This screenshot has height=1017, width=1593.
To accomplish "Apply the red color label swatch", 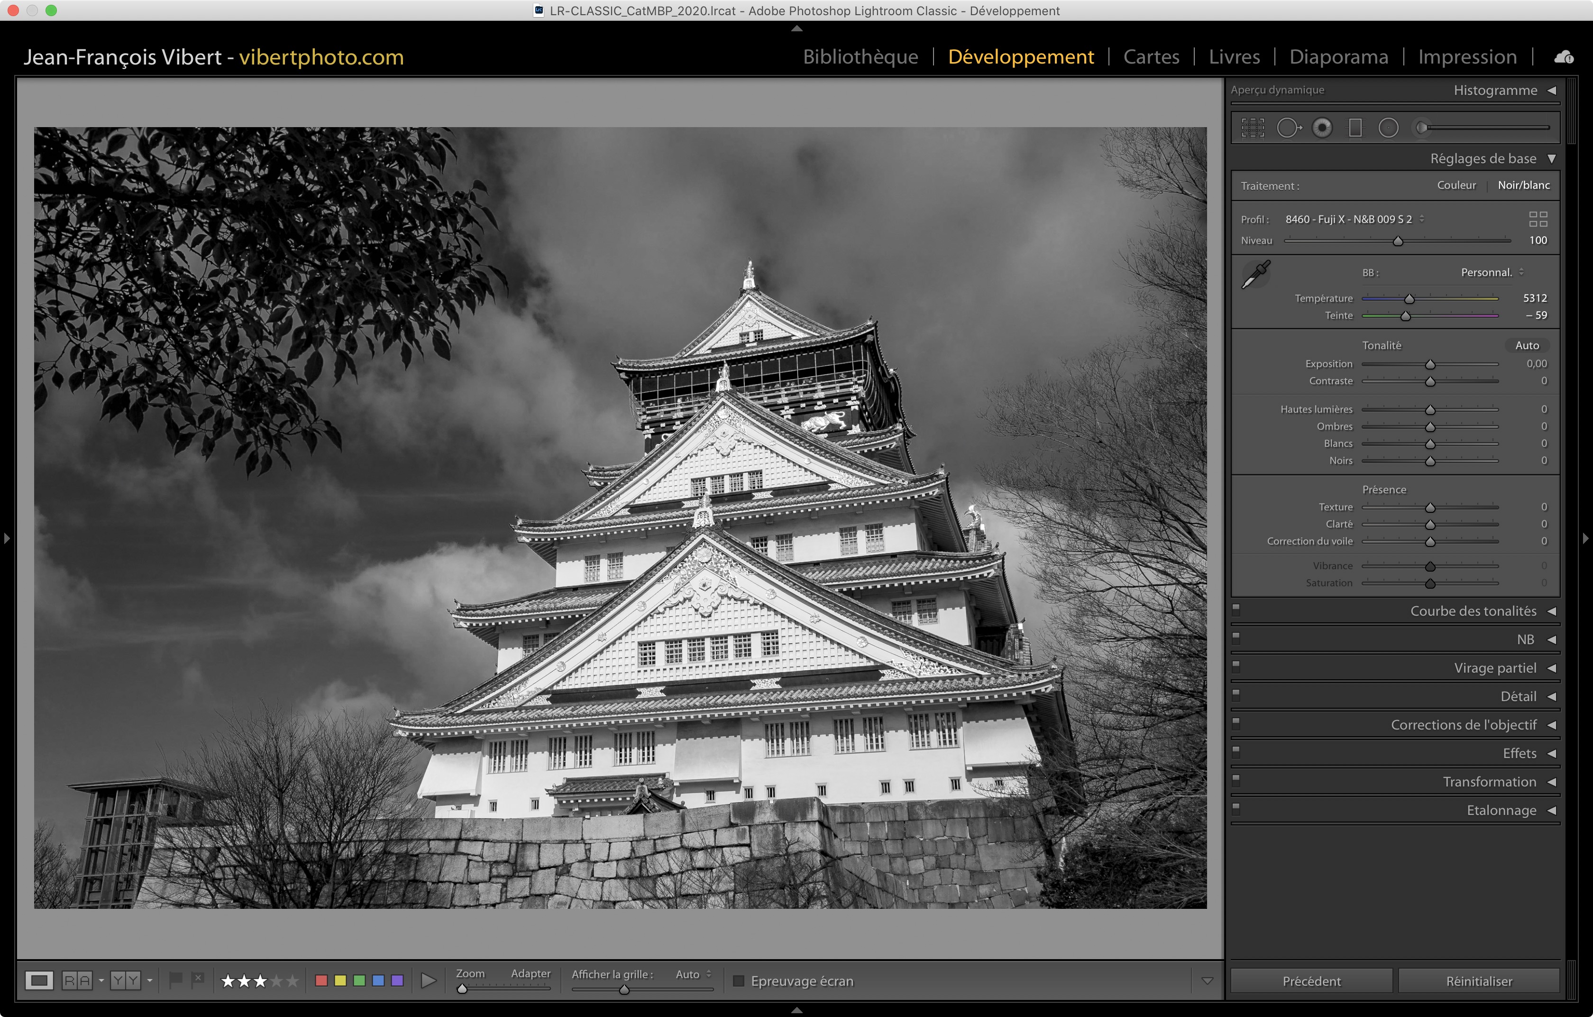I will click(321, 980).
